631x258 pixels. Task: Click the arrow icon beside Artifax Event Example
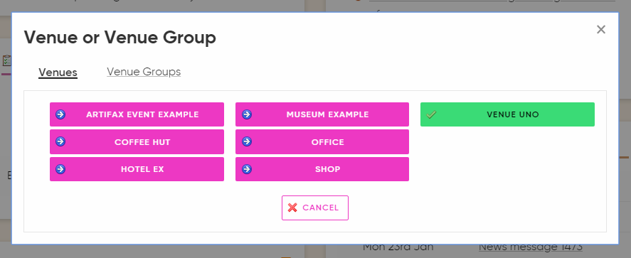pos(60,114)
